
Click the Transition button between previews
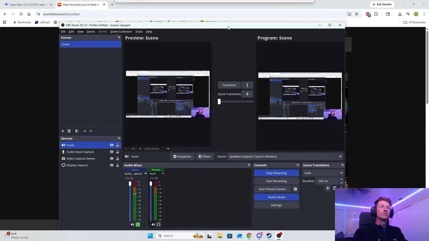[229, 85]
